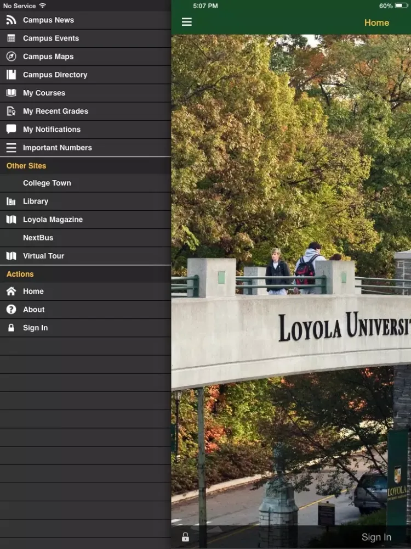The image size is (411, 549).
Task: Open Campus Events menu entry
Action: (85, 38)
